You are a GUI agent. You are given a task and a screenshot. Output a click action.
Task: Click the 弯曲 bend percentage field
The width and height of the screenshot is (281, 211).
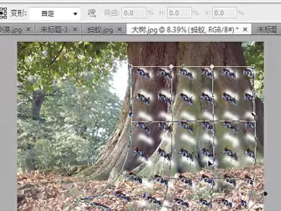tap(134, 13)
